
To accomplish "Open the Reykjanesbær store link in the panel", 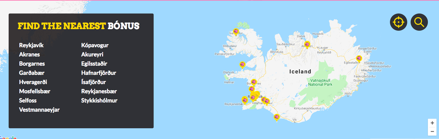I will click(99, 91).
